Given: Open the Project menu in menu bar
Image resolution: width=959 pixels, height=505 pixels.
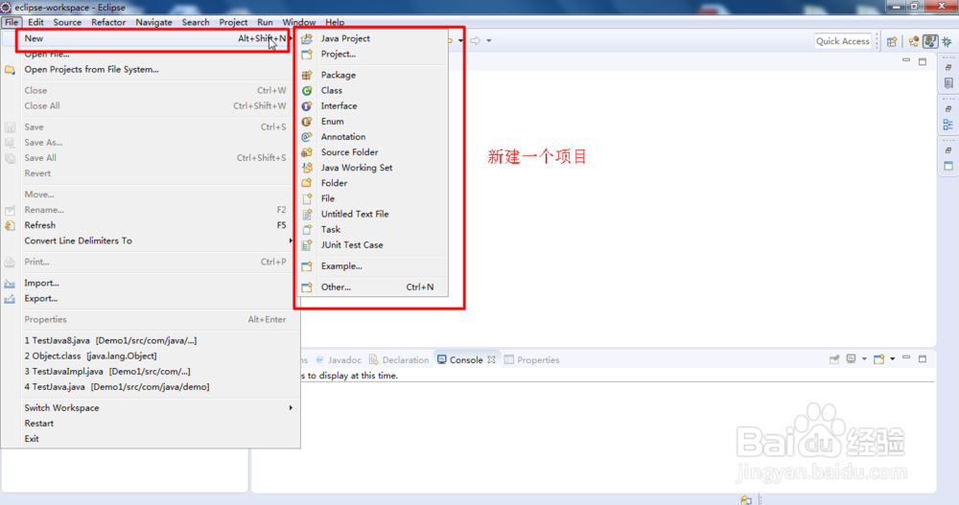Looking at the screenshot, I should click(233, 22).
